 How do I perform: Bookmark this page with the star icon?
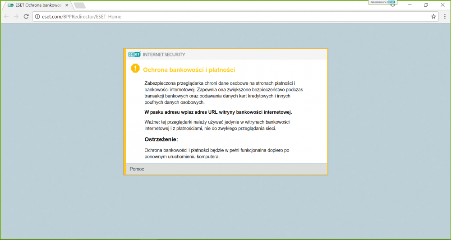[433, 17]
